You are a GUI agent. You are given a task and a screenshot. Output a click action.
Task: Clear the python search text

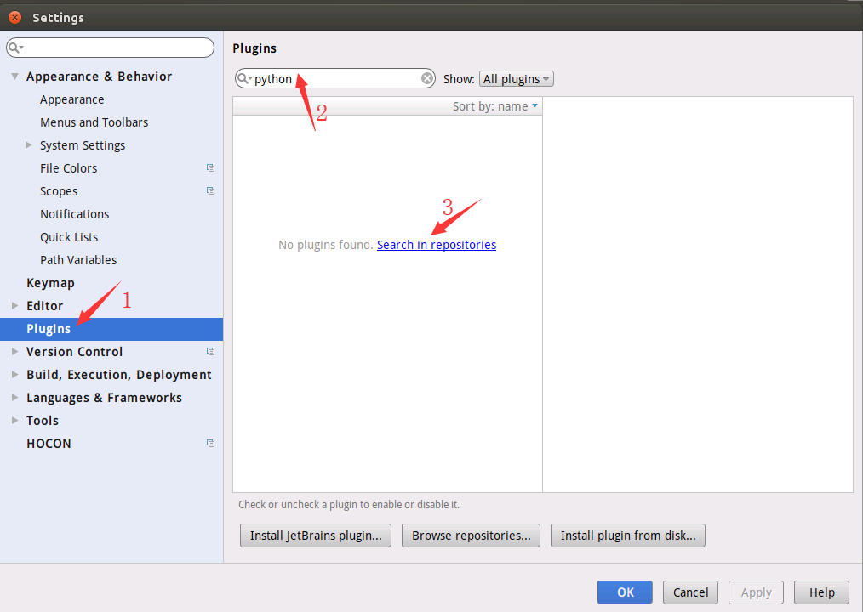[426, 78]
